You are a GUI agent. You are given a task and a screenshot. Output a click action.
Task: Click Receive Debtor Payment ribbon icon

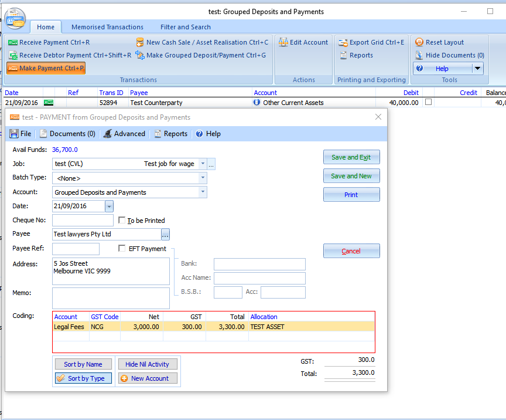13,56
